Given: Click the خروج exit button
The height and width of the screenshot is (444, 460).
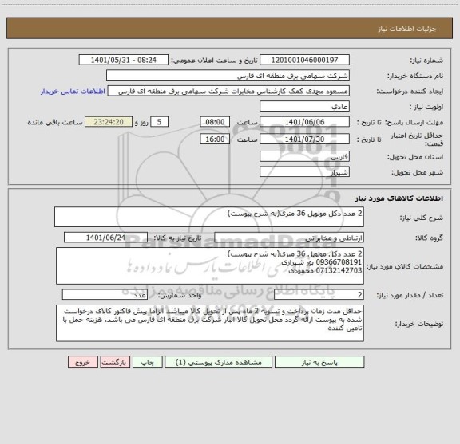Looking at the screenshot, I should click(83, 362).
